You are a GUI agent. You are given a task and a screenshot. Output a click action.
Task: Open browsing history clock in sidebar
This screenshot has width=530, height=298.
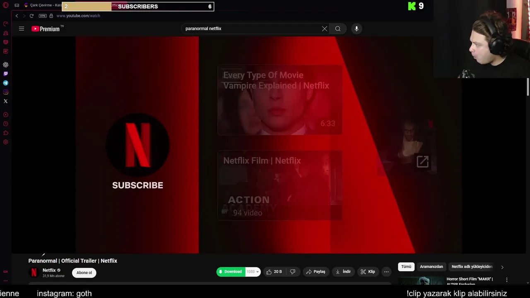(x=6, y=124)
